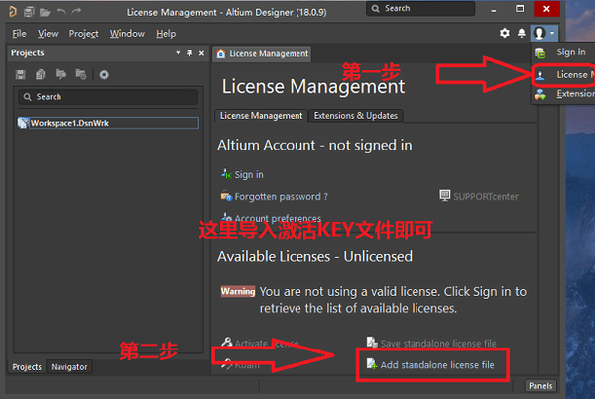Viewport: 595px width, 399px height.
Task: Click the title bar Search field
Action: (420, 8)
